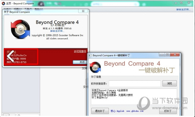Click the '关于 Beyond Compare' dialog title
Viewport: 195px width, 117px height.
[17, 12]
